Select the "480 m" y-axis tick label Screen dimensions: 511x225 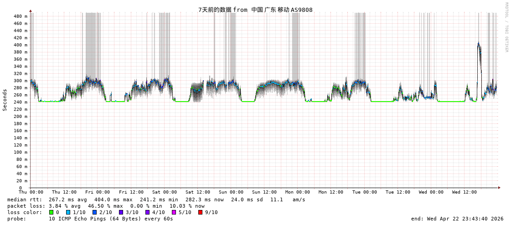tap(20, 16)
